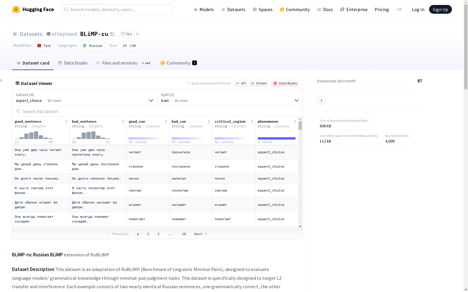This screenshot has width=468, height=292.
Task: Click the good_sentence lengths histogram
Action: tap(34, 135)
